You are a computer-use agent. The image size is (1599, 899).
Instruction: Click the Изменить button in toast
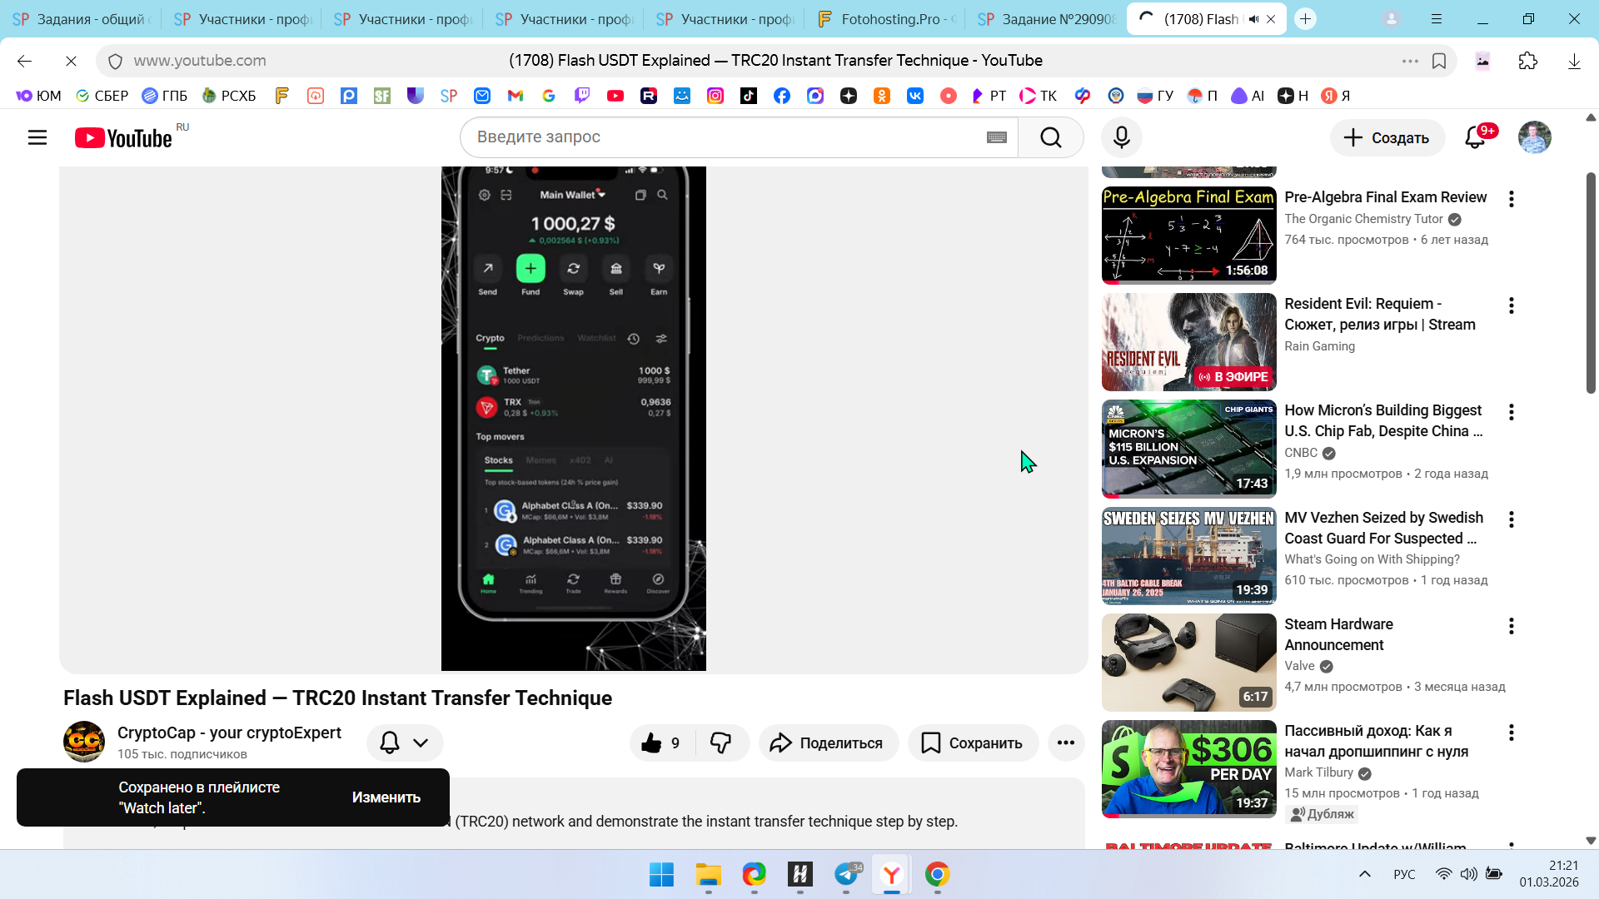tap(386, 797)
